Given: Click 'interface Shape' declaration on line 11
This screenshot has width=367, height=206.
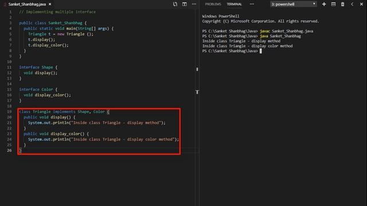Looking at the screenshot, I should pyautogui.click(x=36, y=68).
